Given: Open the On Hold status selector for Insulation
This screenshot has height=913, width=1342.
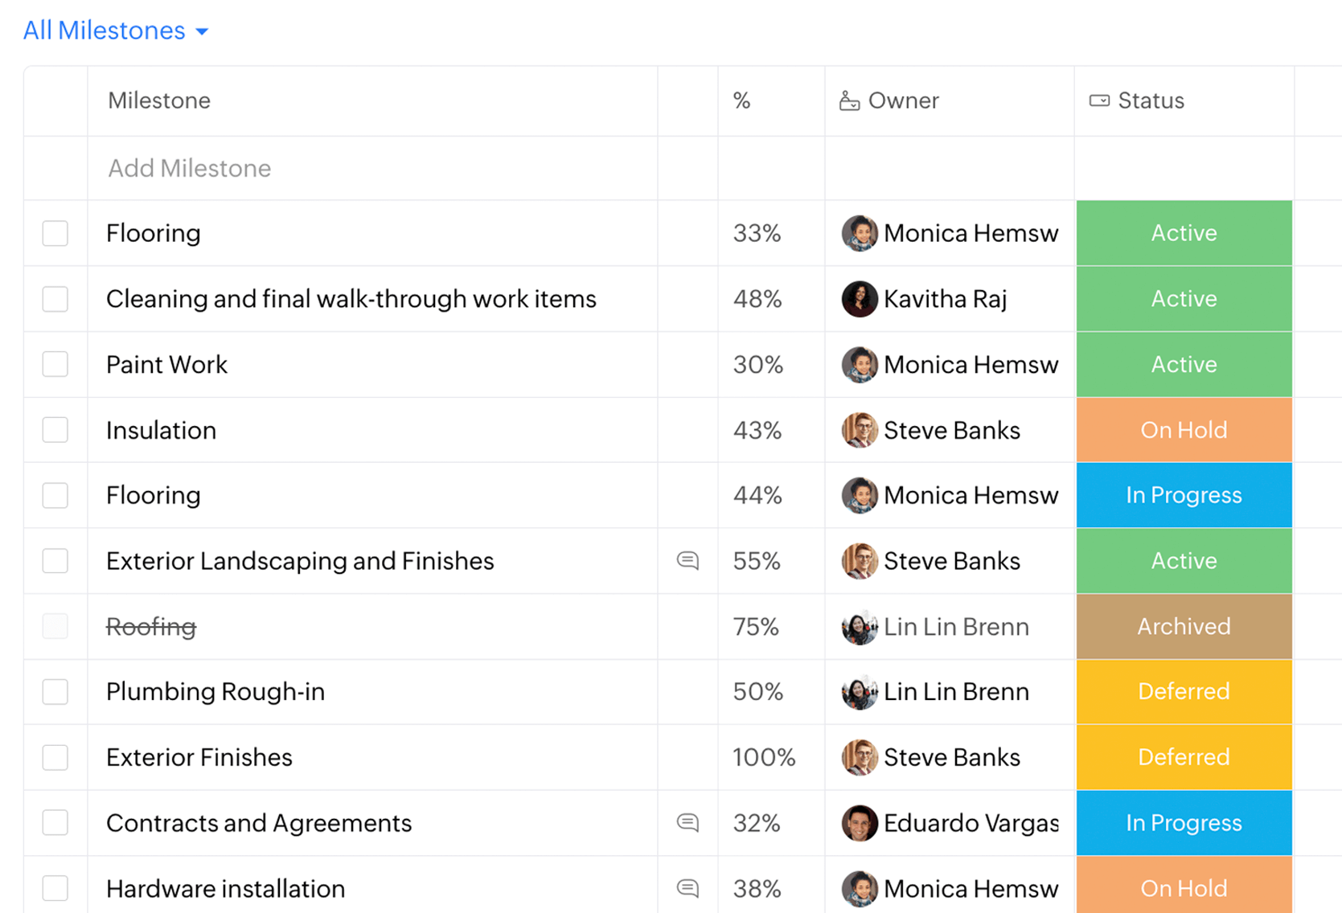Looking at the screenshot, I should [1184, 430].
